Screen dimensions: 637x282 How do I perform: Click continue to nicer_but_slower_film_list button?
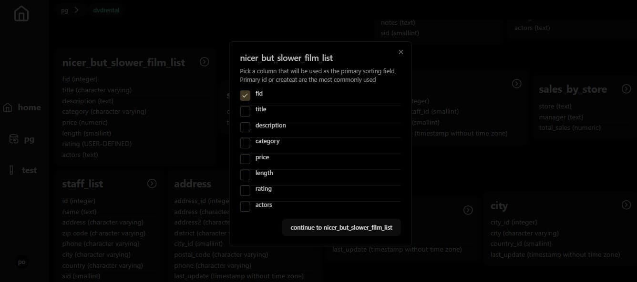click(341, 227)
